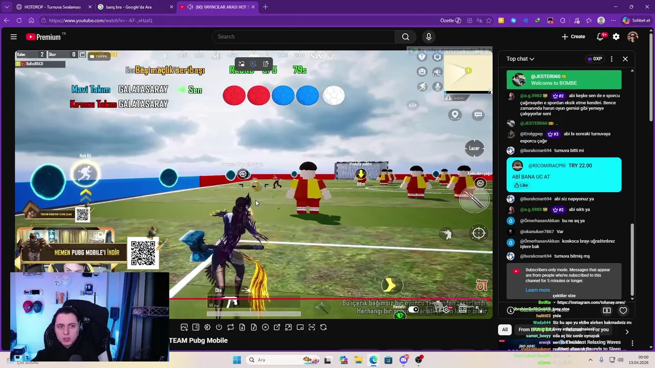The height and width of the screenshot is (368, 655).
Task: Open the OXP points badge
Action: [x=594, y=59]
